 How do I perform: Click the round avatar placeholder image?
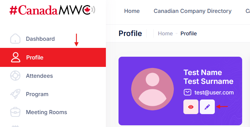[152, 89]
